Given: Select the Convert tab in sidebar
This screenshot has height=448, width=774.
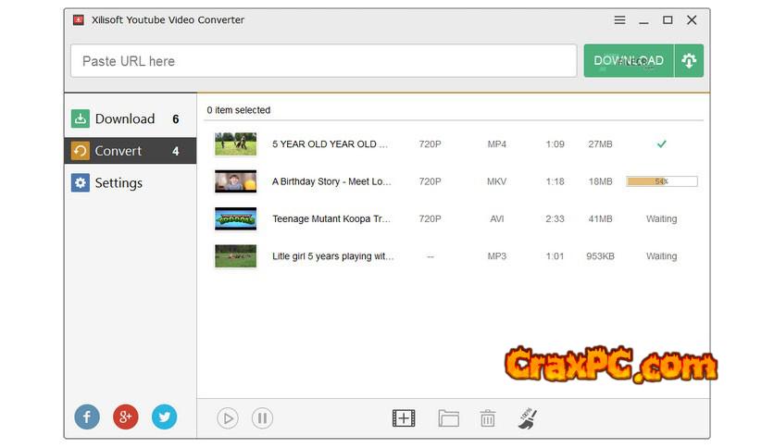Looking at the screenshot, I should 130,151.
